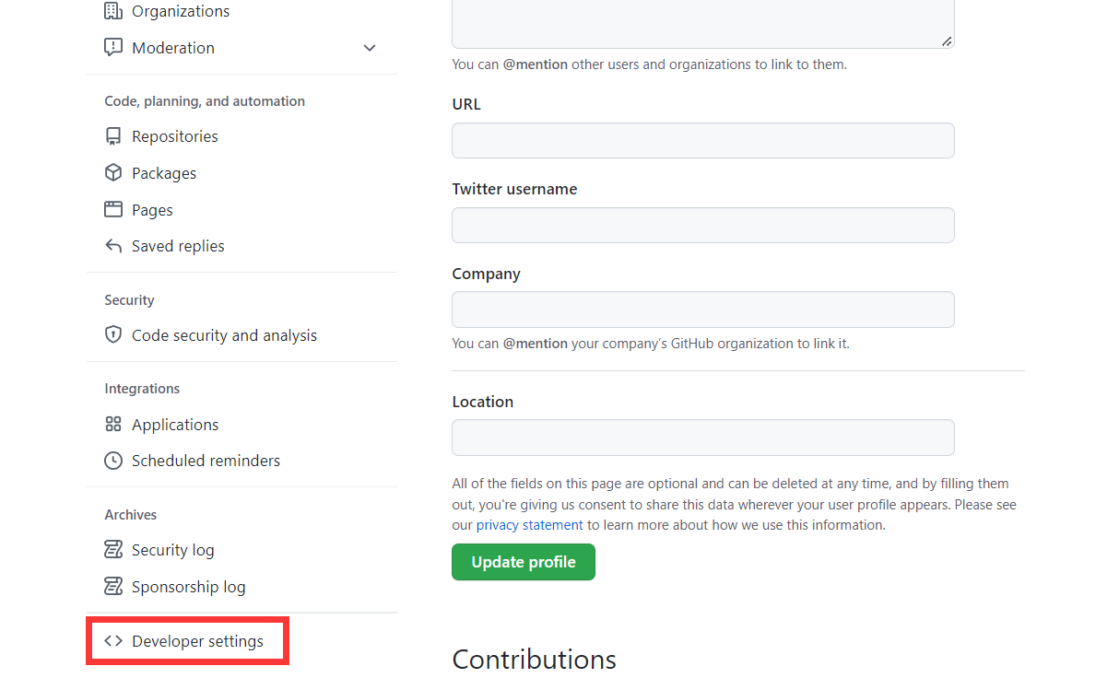Open Sponsorship log settings page

click(188, 587)
